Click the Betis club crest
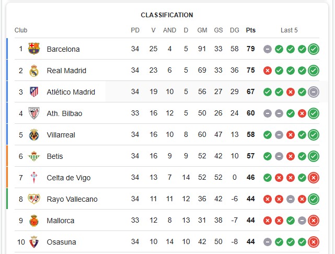Image resolution: width=335 pixels, height=254 pixels. [34, 156]
